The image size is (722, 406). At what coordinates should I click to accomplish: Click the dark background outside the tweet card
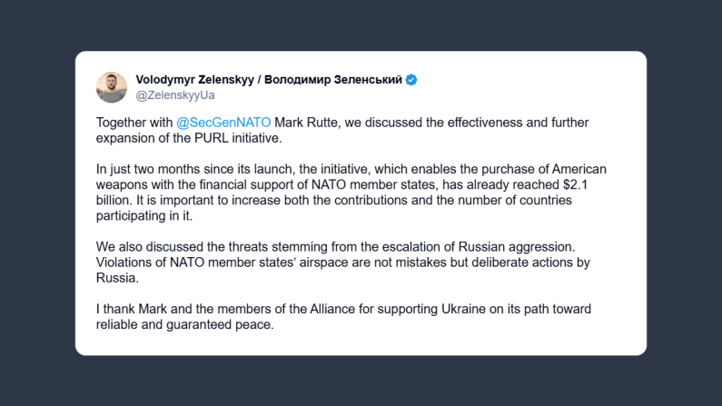click(x=36, y=363)
